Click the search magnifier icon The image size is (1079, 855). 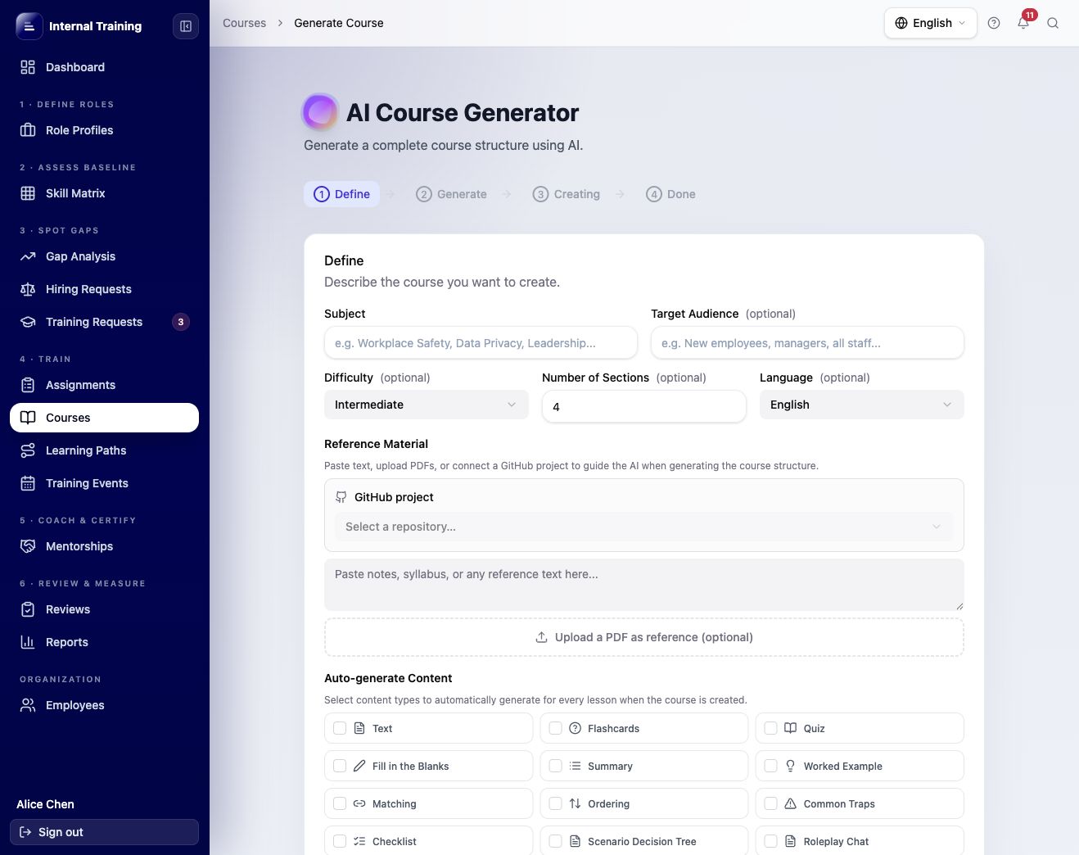pyautogui.click(x=1053, y=23)
